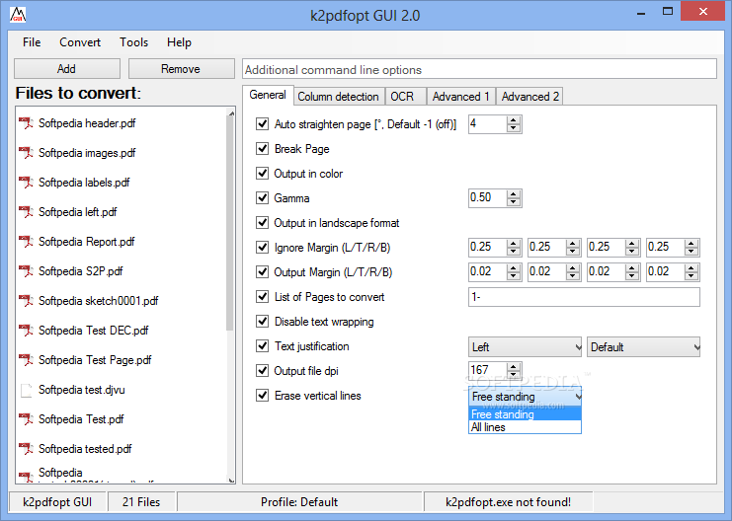Click third Output Margin value field
Screen dimensions: 732x521
[606, 272]
